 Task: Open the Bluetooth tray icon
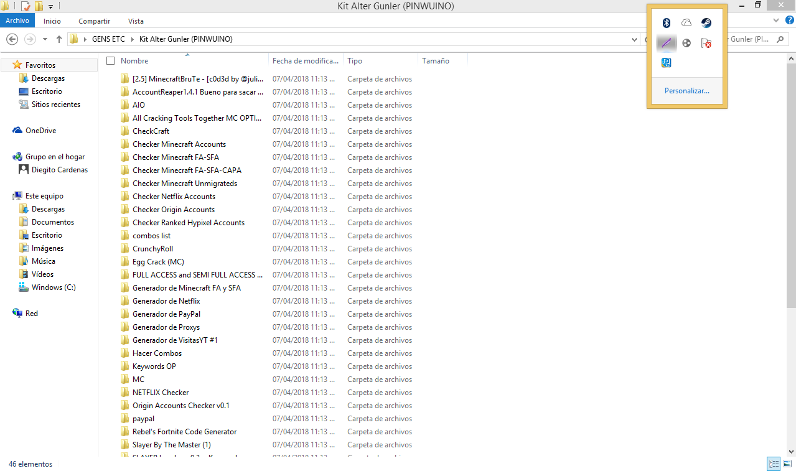667,23
